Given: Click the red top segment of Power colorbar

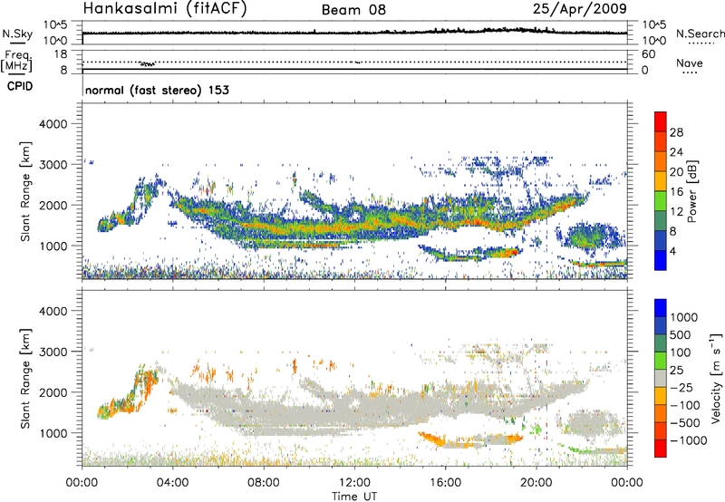Looking at the screenshot, I should click(x=661, y=121).
